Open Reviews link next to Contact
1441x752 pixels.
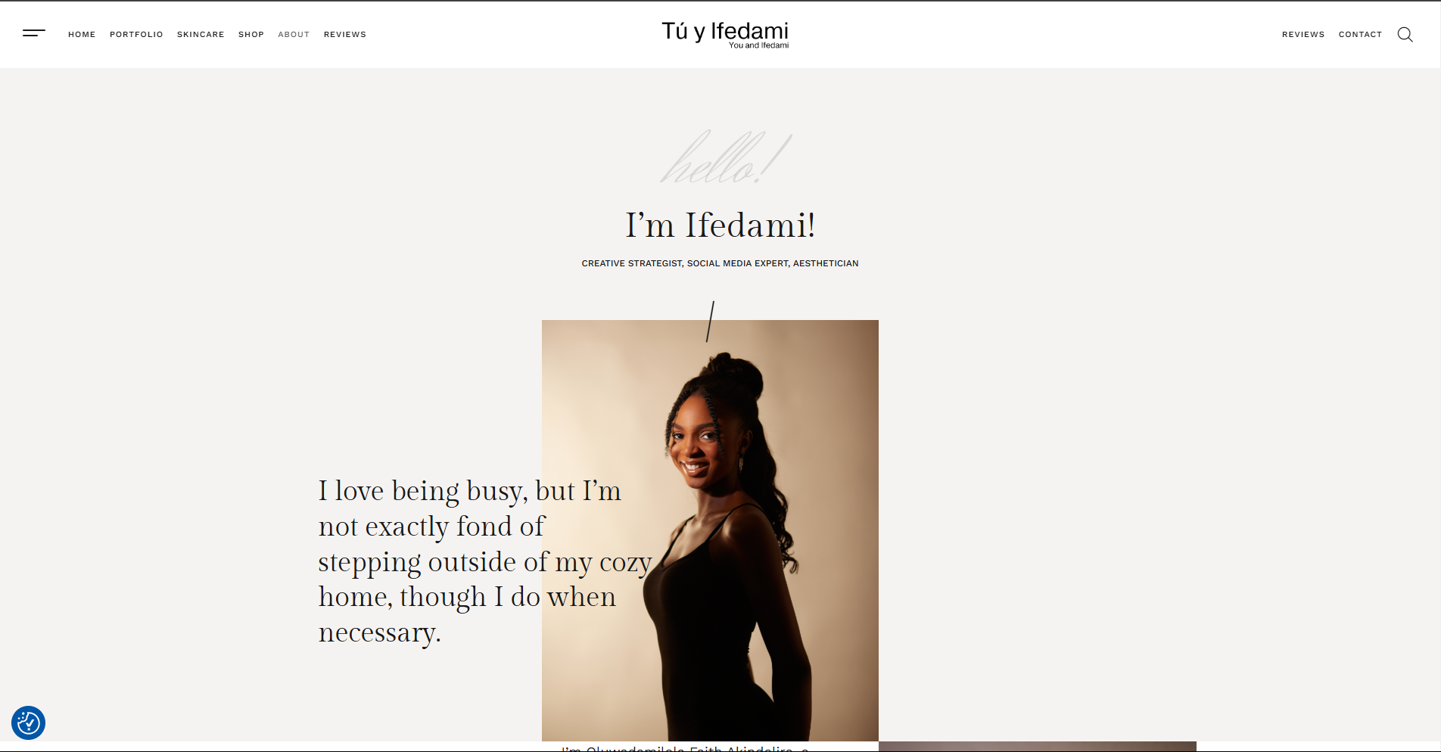[1303, 35]
